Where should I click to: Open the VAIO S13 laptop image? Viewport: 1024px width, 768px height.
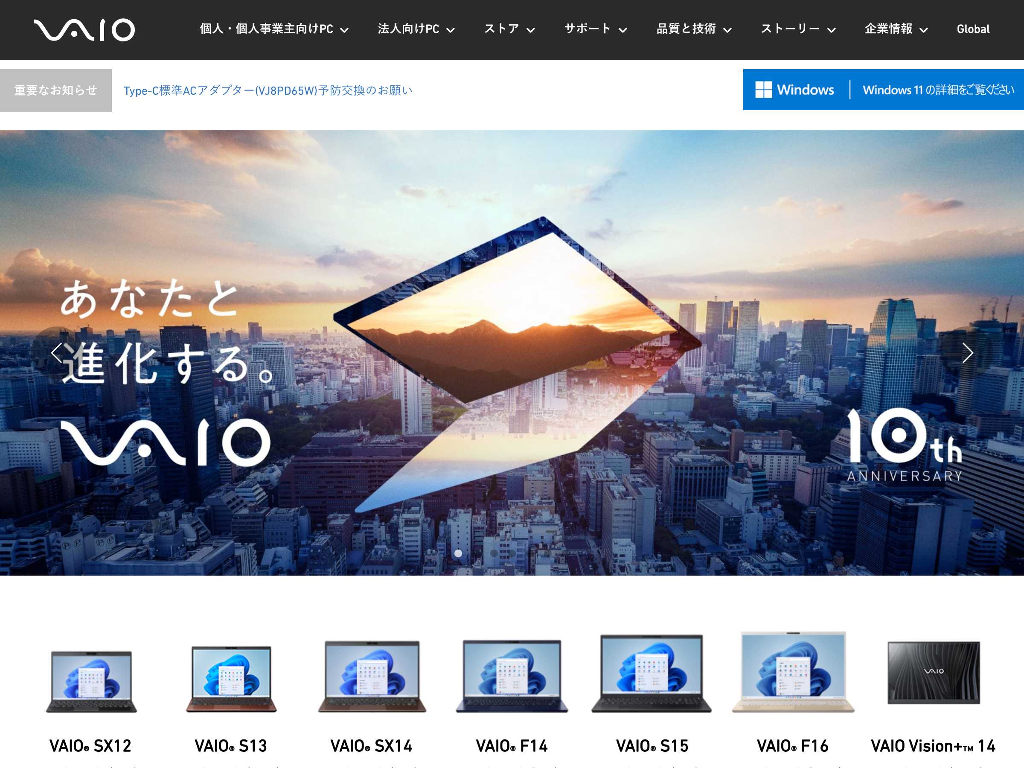[x=231, y=679]
